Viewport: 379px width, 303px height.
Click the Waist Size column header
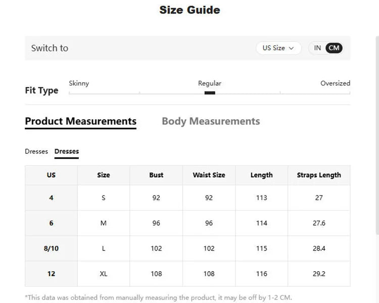tap(209, 175)
